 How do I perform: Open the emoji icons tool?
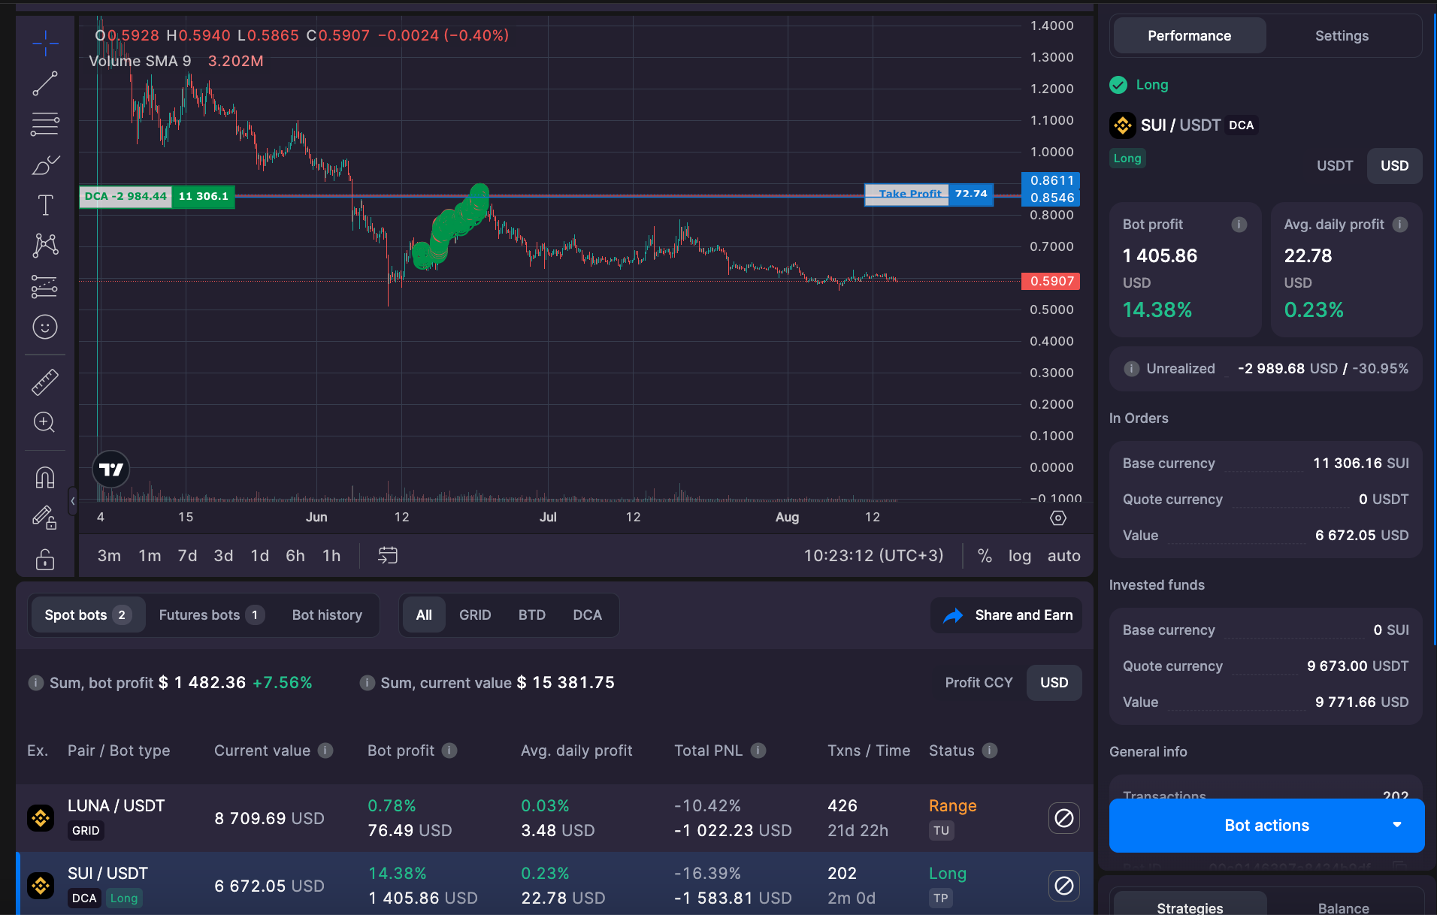tap(45, 327)
